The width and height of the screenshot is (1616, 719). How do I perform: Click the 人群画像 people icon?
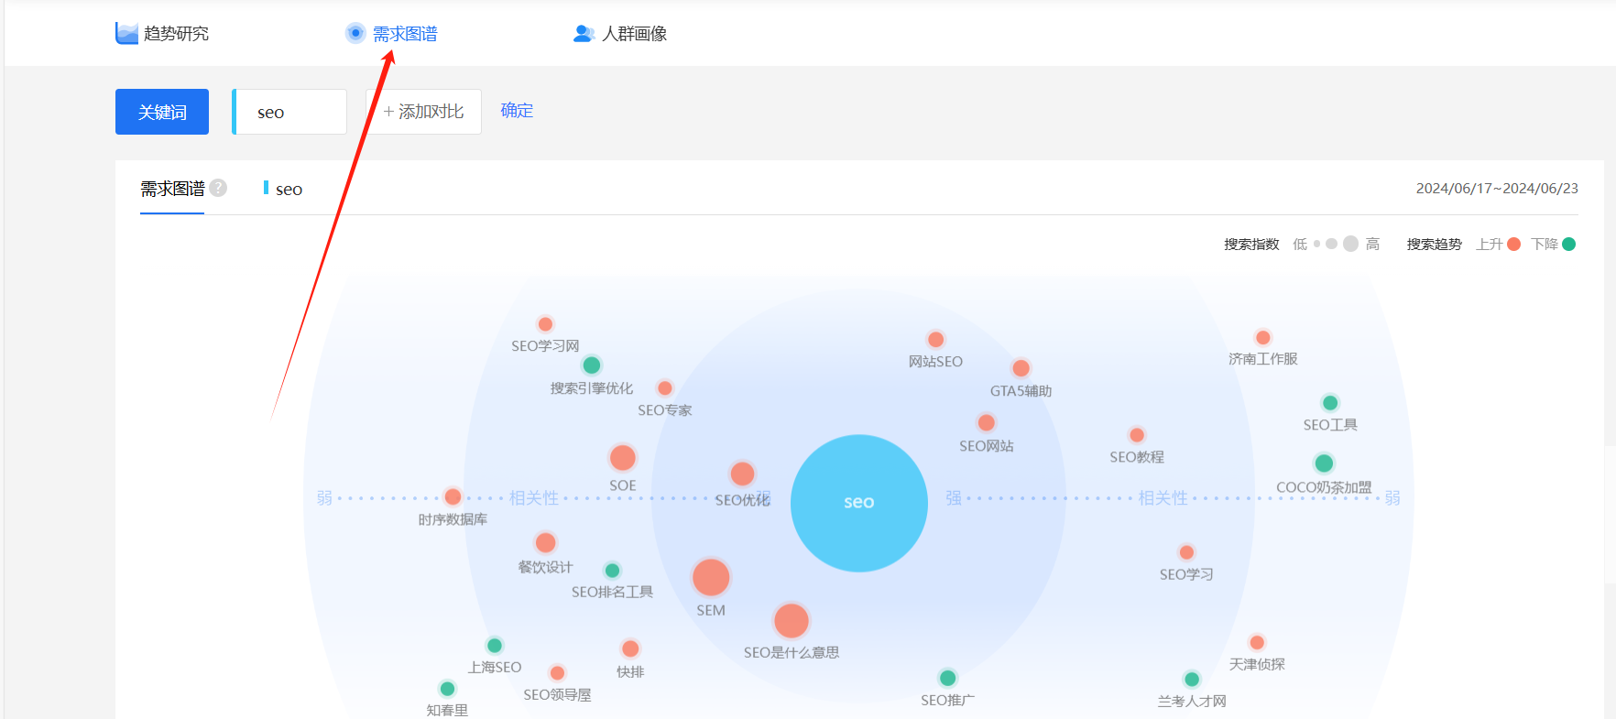[x=584, y=34]
